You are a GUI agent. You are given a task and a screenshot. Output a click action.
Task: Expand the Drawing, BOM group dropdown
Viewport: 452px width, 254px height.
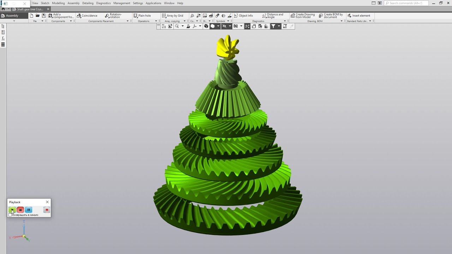(x=341, y=21)
